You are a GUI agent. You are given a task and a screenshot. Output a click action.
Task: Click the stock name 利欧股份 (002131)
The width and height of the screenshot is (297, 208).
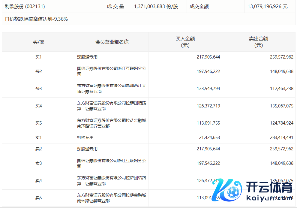[25, 6]
